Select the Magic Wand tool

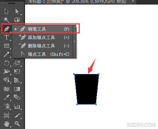coord(6,20)
